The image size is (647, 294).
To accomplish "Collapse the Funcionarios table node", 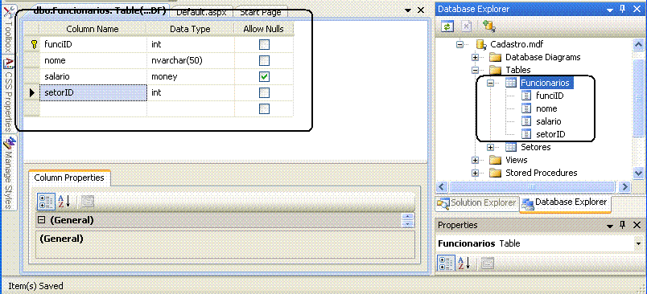I will (490, 83).
